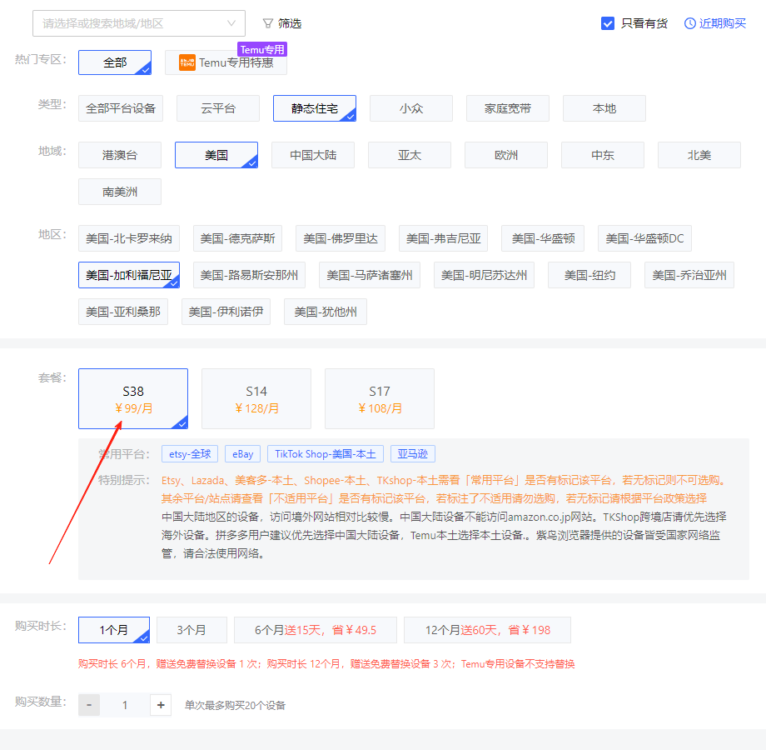Choose 12个月 duration with 60 bonus days
766x750 pixels.
[488, 630]
